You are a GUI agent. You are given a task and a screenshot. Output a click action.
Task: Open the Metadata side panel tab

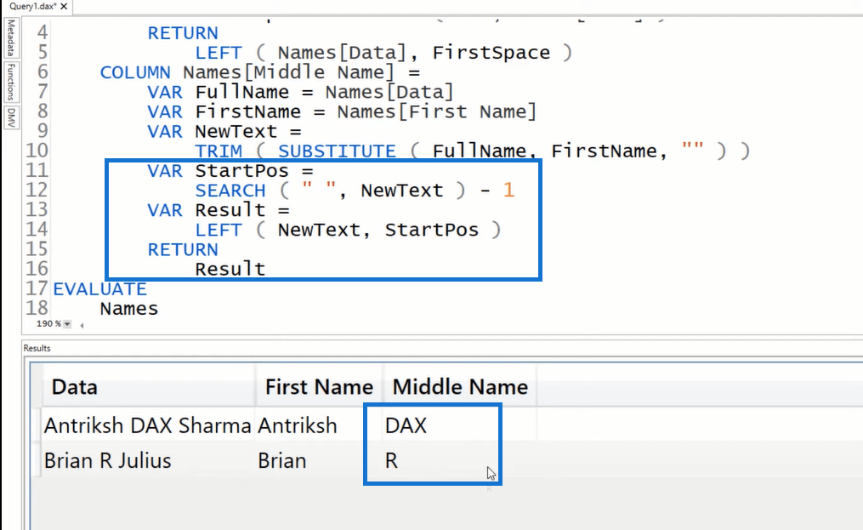pyautogui.click(x=11, y=38)
